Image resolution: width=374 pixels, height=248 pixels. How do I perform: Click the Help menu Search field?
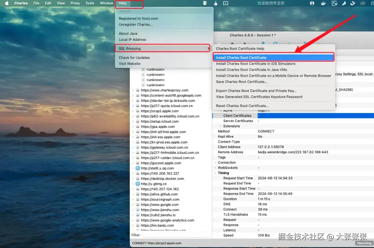pos(165,11)
